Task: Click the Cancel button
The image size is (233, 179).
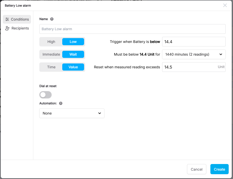Action: [x=196, y=169]
